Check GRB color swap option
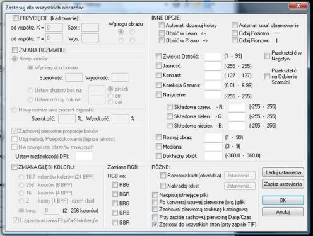Image resolution: width=313 pixels, height=236 pixels. [115, 213]
